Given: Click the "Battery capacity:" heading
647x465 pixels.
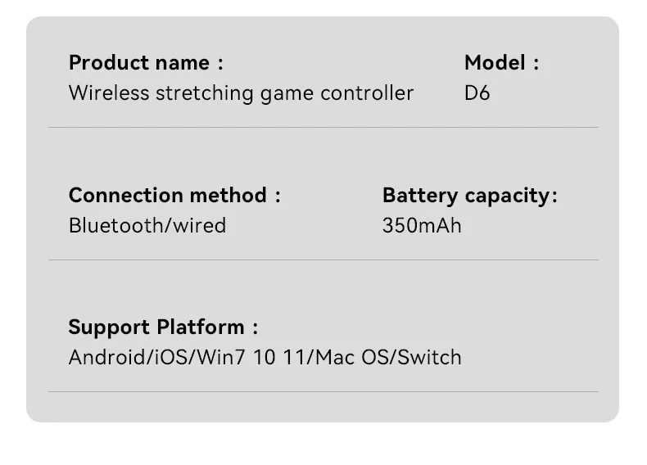Looking at the screenshot, I should click(469, 196).
